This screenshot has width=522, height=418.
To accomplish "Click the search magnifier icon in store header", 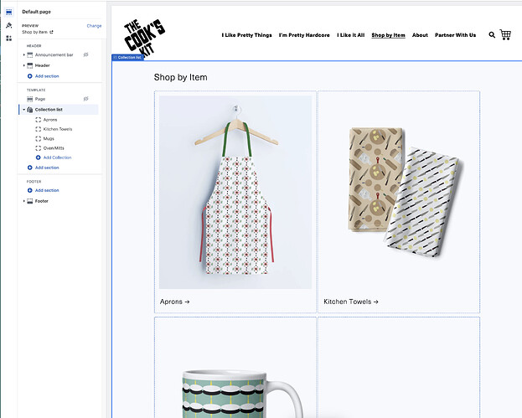I will click(492, 35).
